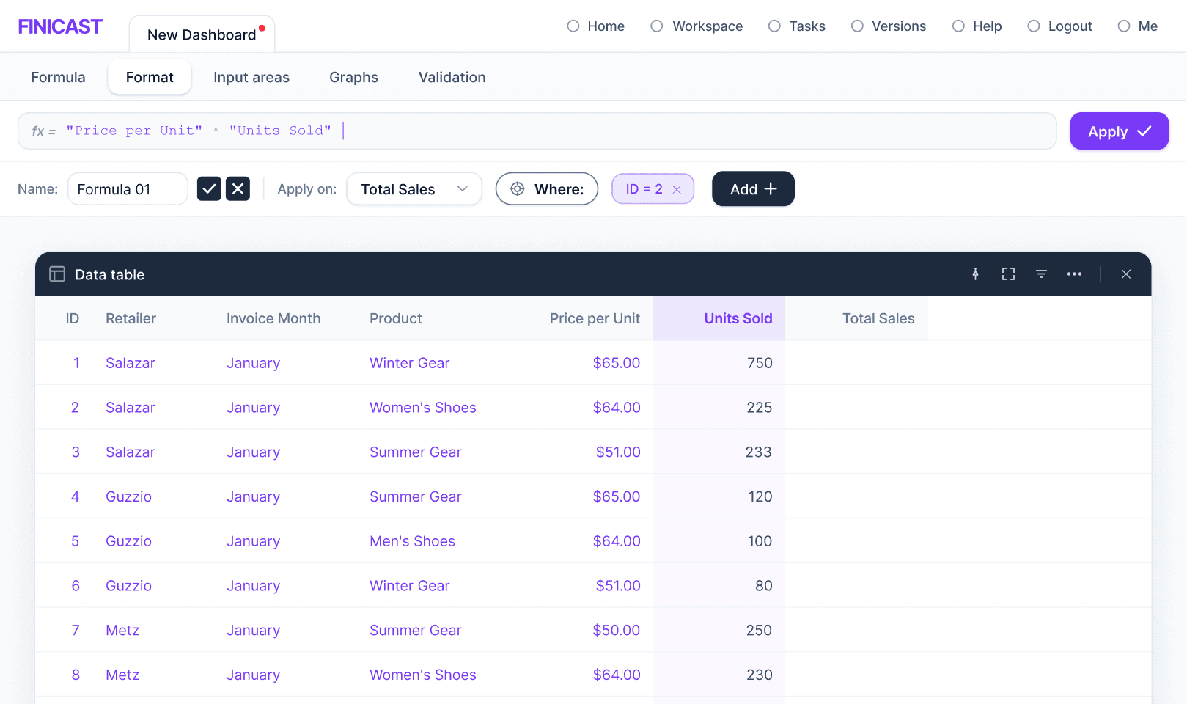Switch to the Format tab
This screenshot has width=1187, height=704.
(150, 77)
